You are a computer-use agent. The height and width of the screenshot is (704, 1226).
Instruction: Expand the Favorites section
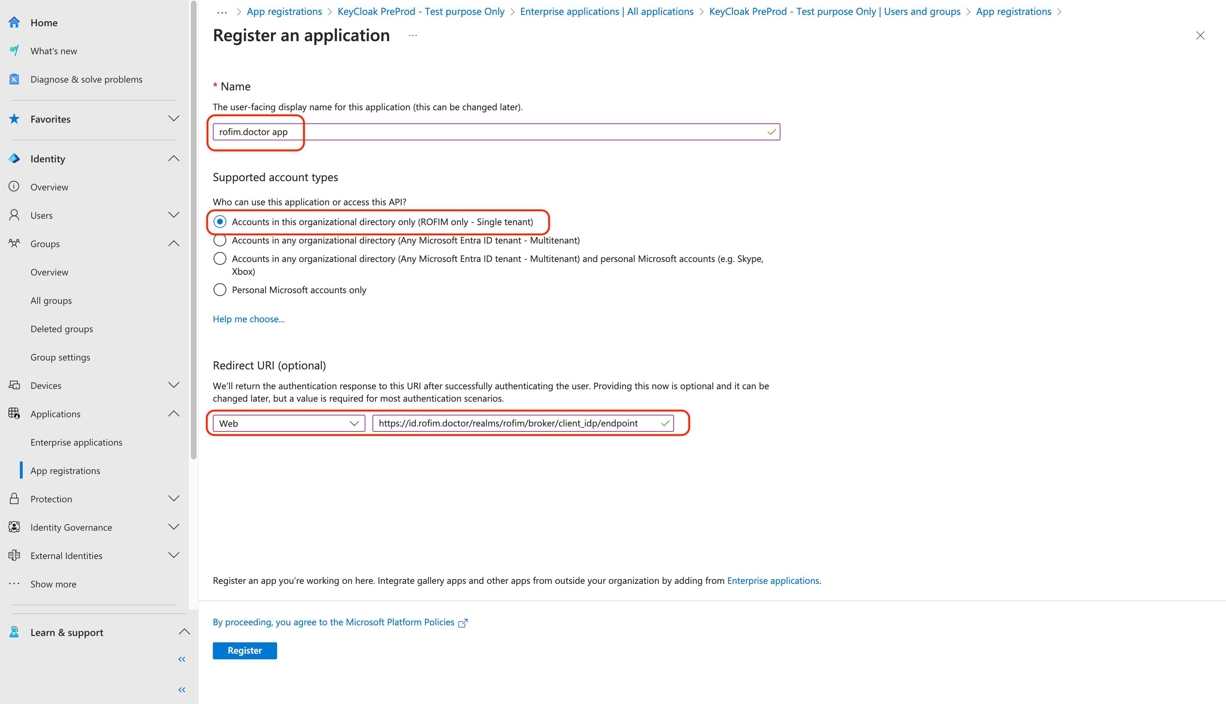coord(173,118)
